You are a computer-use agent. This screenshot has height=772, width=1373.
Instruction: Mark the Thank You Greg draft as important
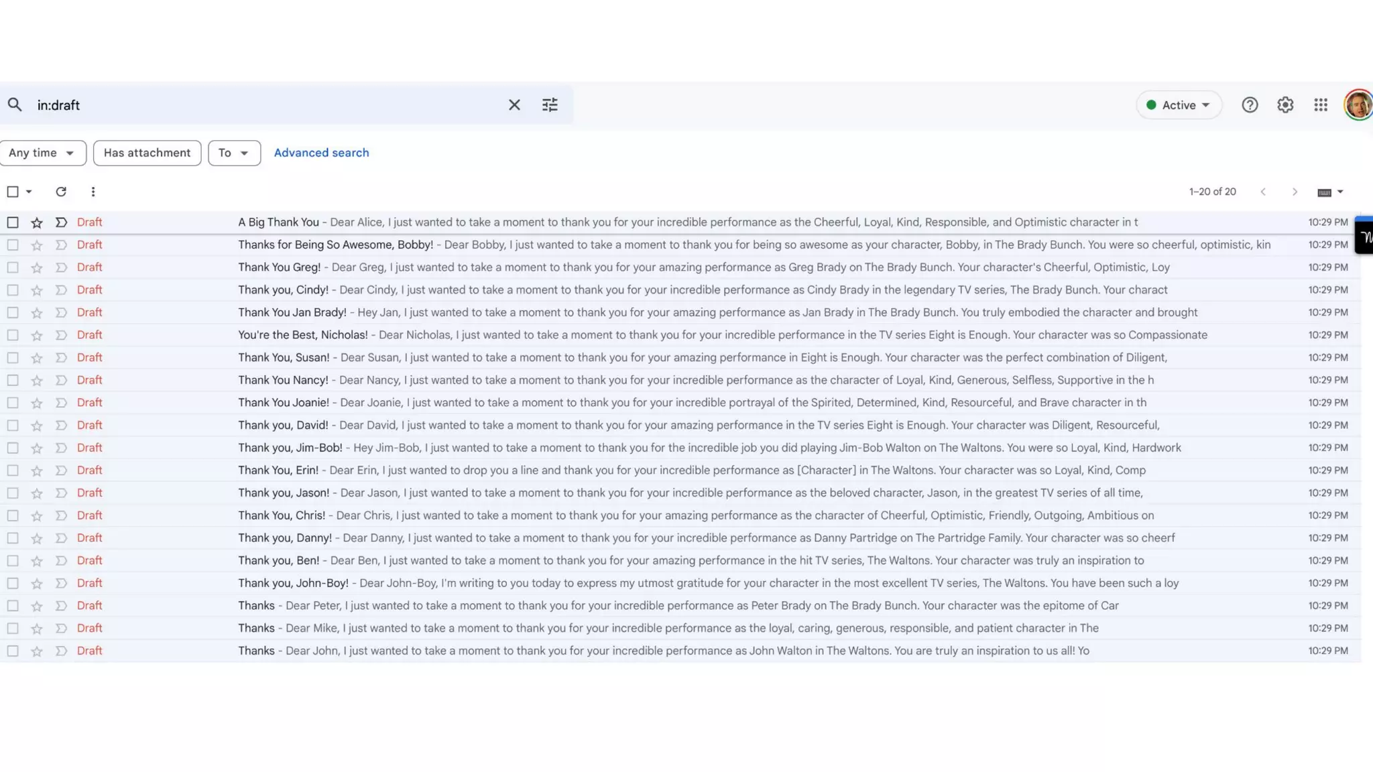coord(61,267)
